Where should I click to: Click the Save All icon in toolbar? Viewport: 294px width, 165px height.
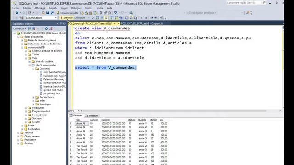pyautogui.click(x=52, y=13)
